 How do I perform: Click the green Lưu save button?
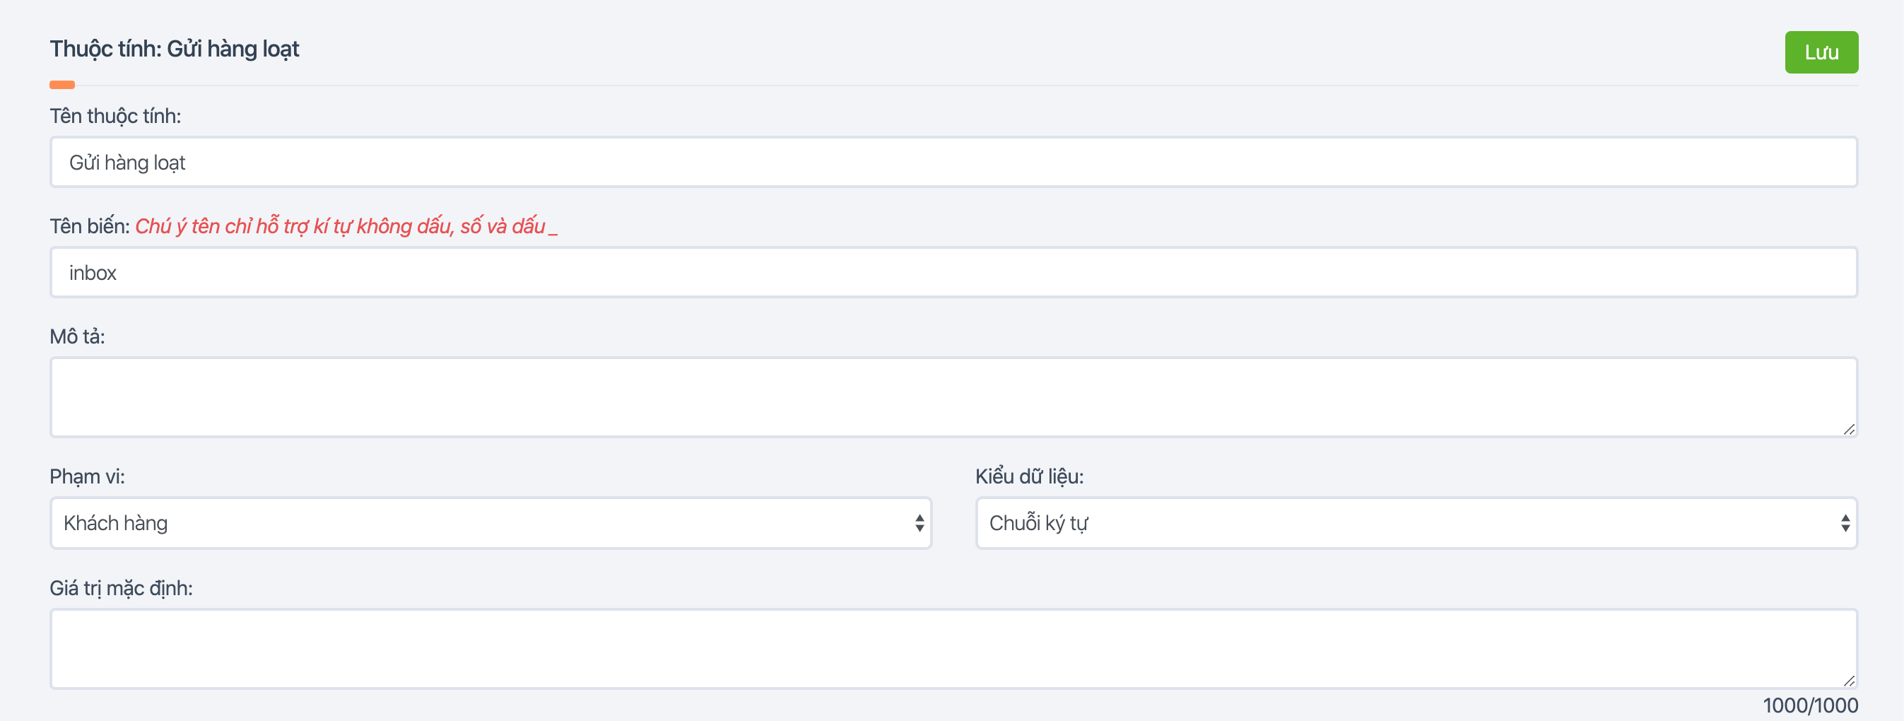(x=1821, y=52)
